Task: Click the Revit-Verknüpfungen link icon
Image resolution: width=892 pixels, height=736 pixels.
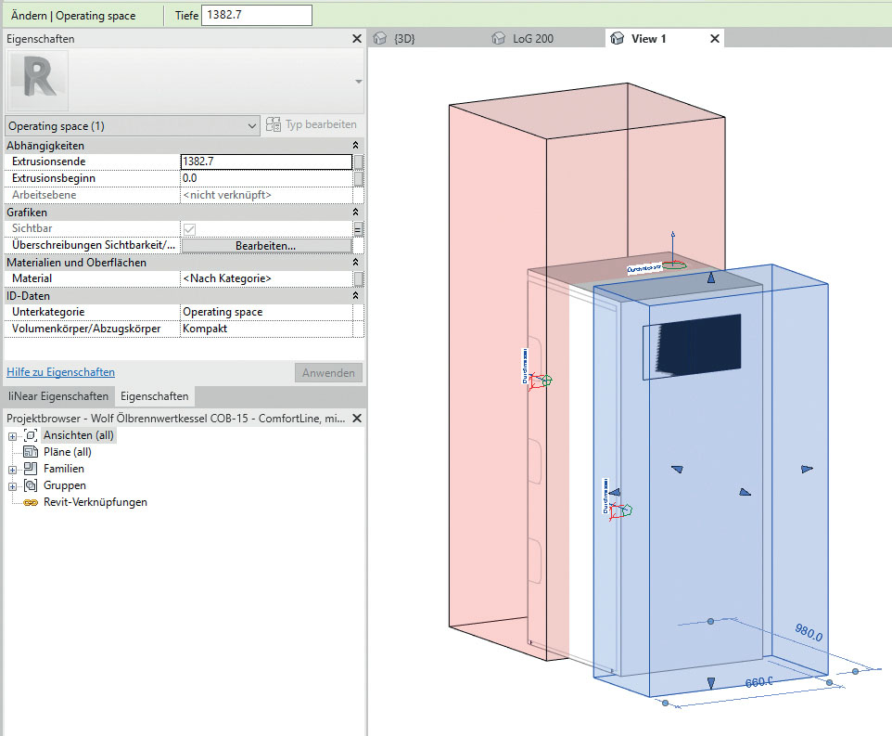Action: tap(31, 503)
